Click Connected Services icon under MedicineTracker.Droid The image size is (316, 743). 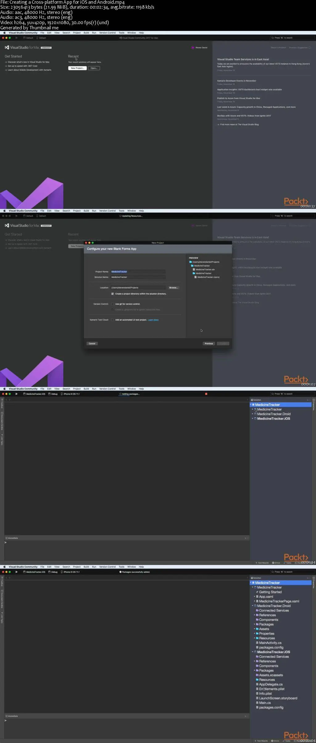(x=257, y=610)
